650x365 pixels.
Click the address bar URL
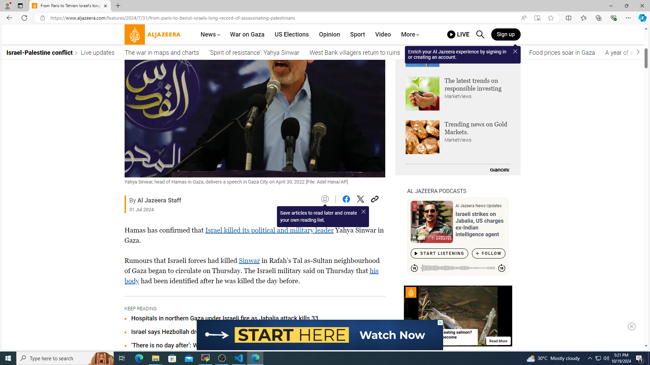click(x=173, y=18)
